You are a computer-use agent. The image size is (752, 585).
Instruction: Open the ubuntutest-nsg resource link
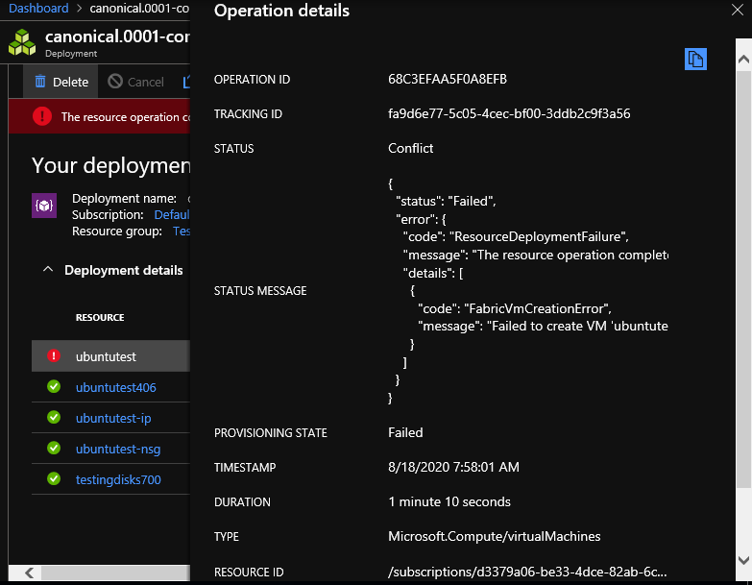click(x=118, y=449)
